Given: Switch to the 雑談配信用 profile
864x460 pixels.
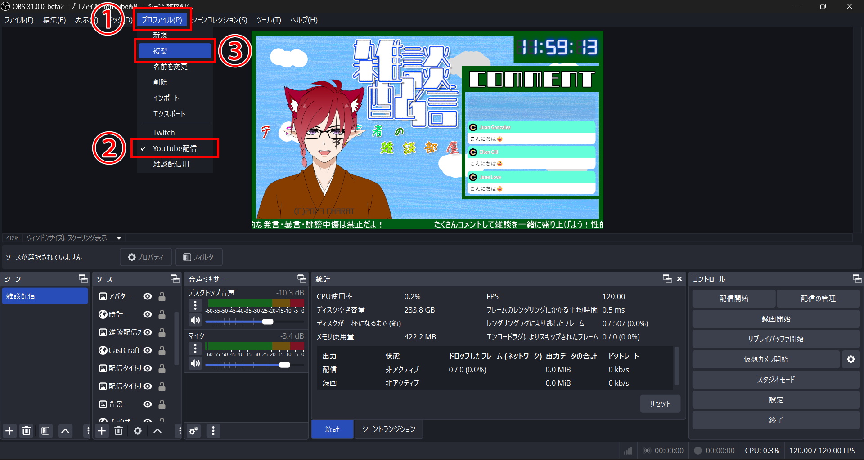Looking at the screenshot, I should point(175,164).
